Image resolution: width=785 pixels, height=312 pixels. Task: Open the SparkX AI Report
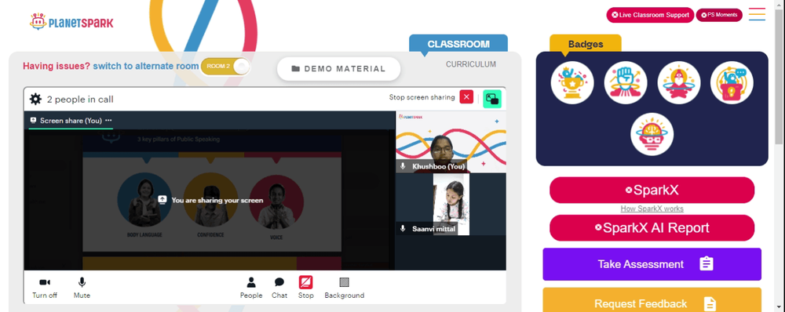652,228
